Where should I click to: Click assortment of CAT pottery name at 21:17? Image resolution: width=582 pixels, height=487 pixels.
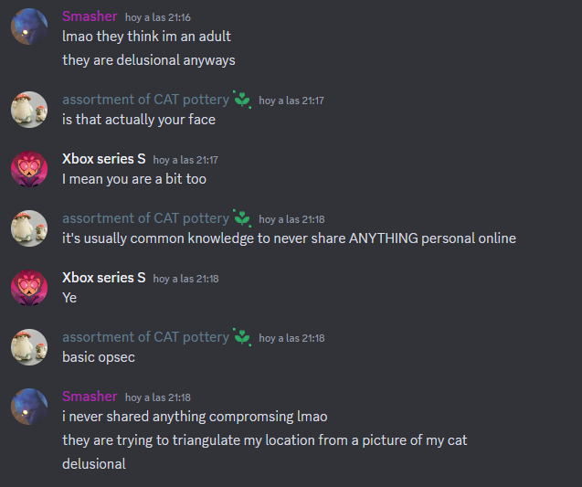pos(146,100)
